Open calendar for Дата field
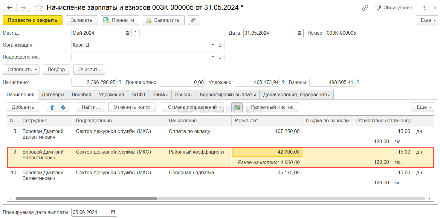440x219 pixels. click(300, 33)
